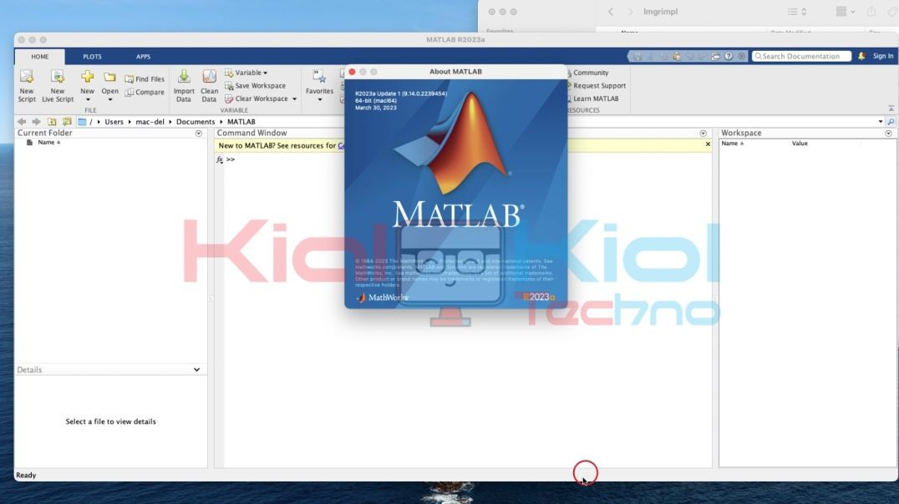Click the Workspace Value column header
Image resolution: width=899 pixels, height=504 pixels.
coord(800,144)
